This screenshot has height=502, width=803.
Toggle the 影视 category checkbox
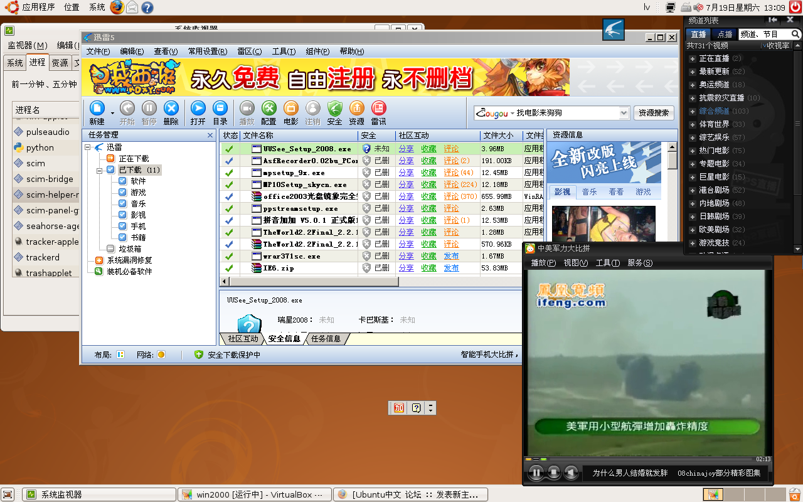coord(122,215)
